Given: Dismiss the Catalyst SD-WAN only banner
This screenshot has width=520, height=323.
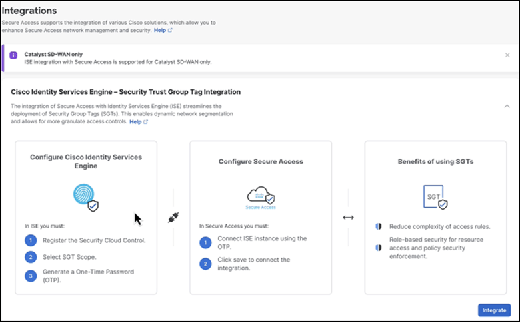Looking at the screenshot, I should (507, 55).
